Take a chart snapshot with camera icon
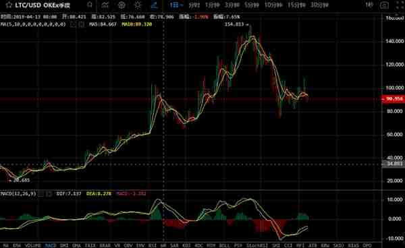Screen dimensions: 405x248 pos(384,5)
